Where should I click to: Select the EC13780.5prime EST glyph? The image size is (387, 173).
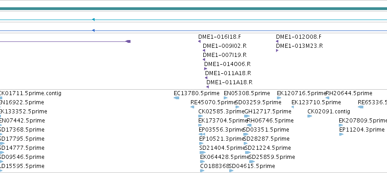tap(176, 98)
